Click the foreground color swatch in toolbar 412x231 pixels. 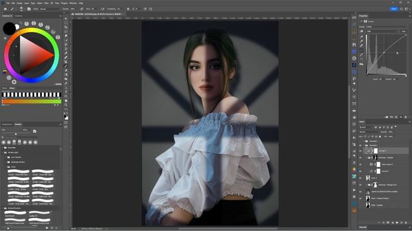point(65,116)
